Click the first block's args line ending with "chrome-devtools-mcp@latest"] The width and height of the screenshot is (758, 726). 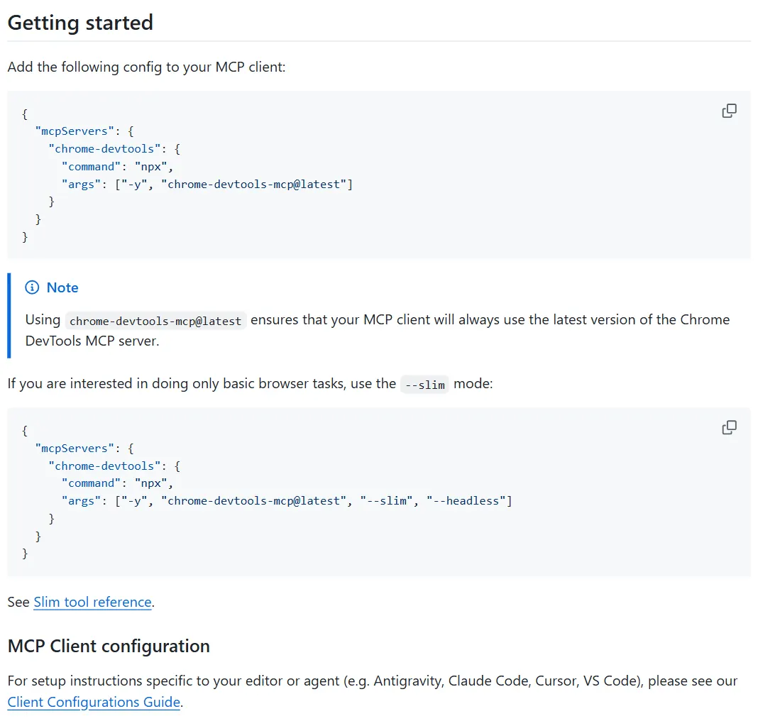tap(207, 185)
